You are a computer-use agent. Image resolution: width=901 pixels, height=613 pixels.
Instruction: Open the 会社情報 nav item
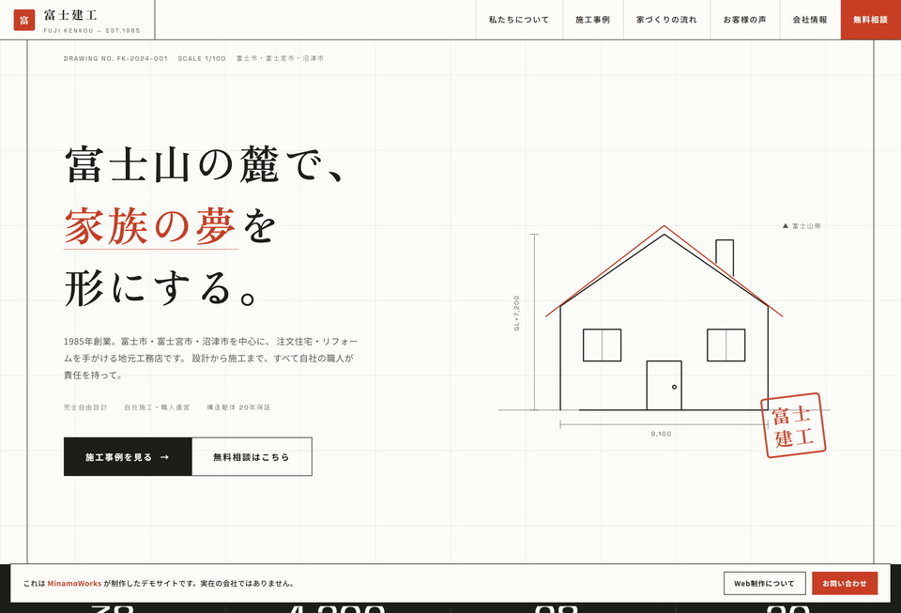coord(810,20)
